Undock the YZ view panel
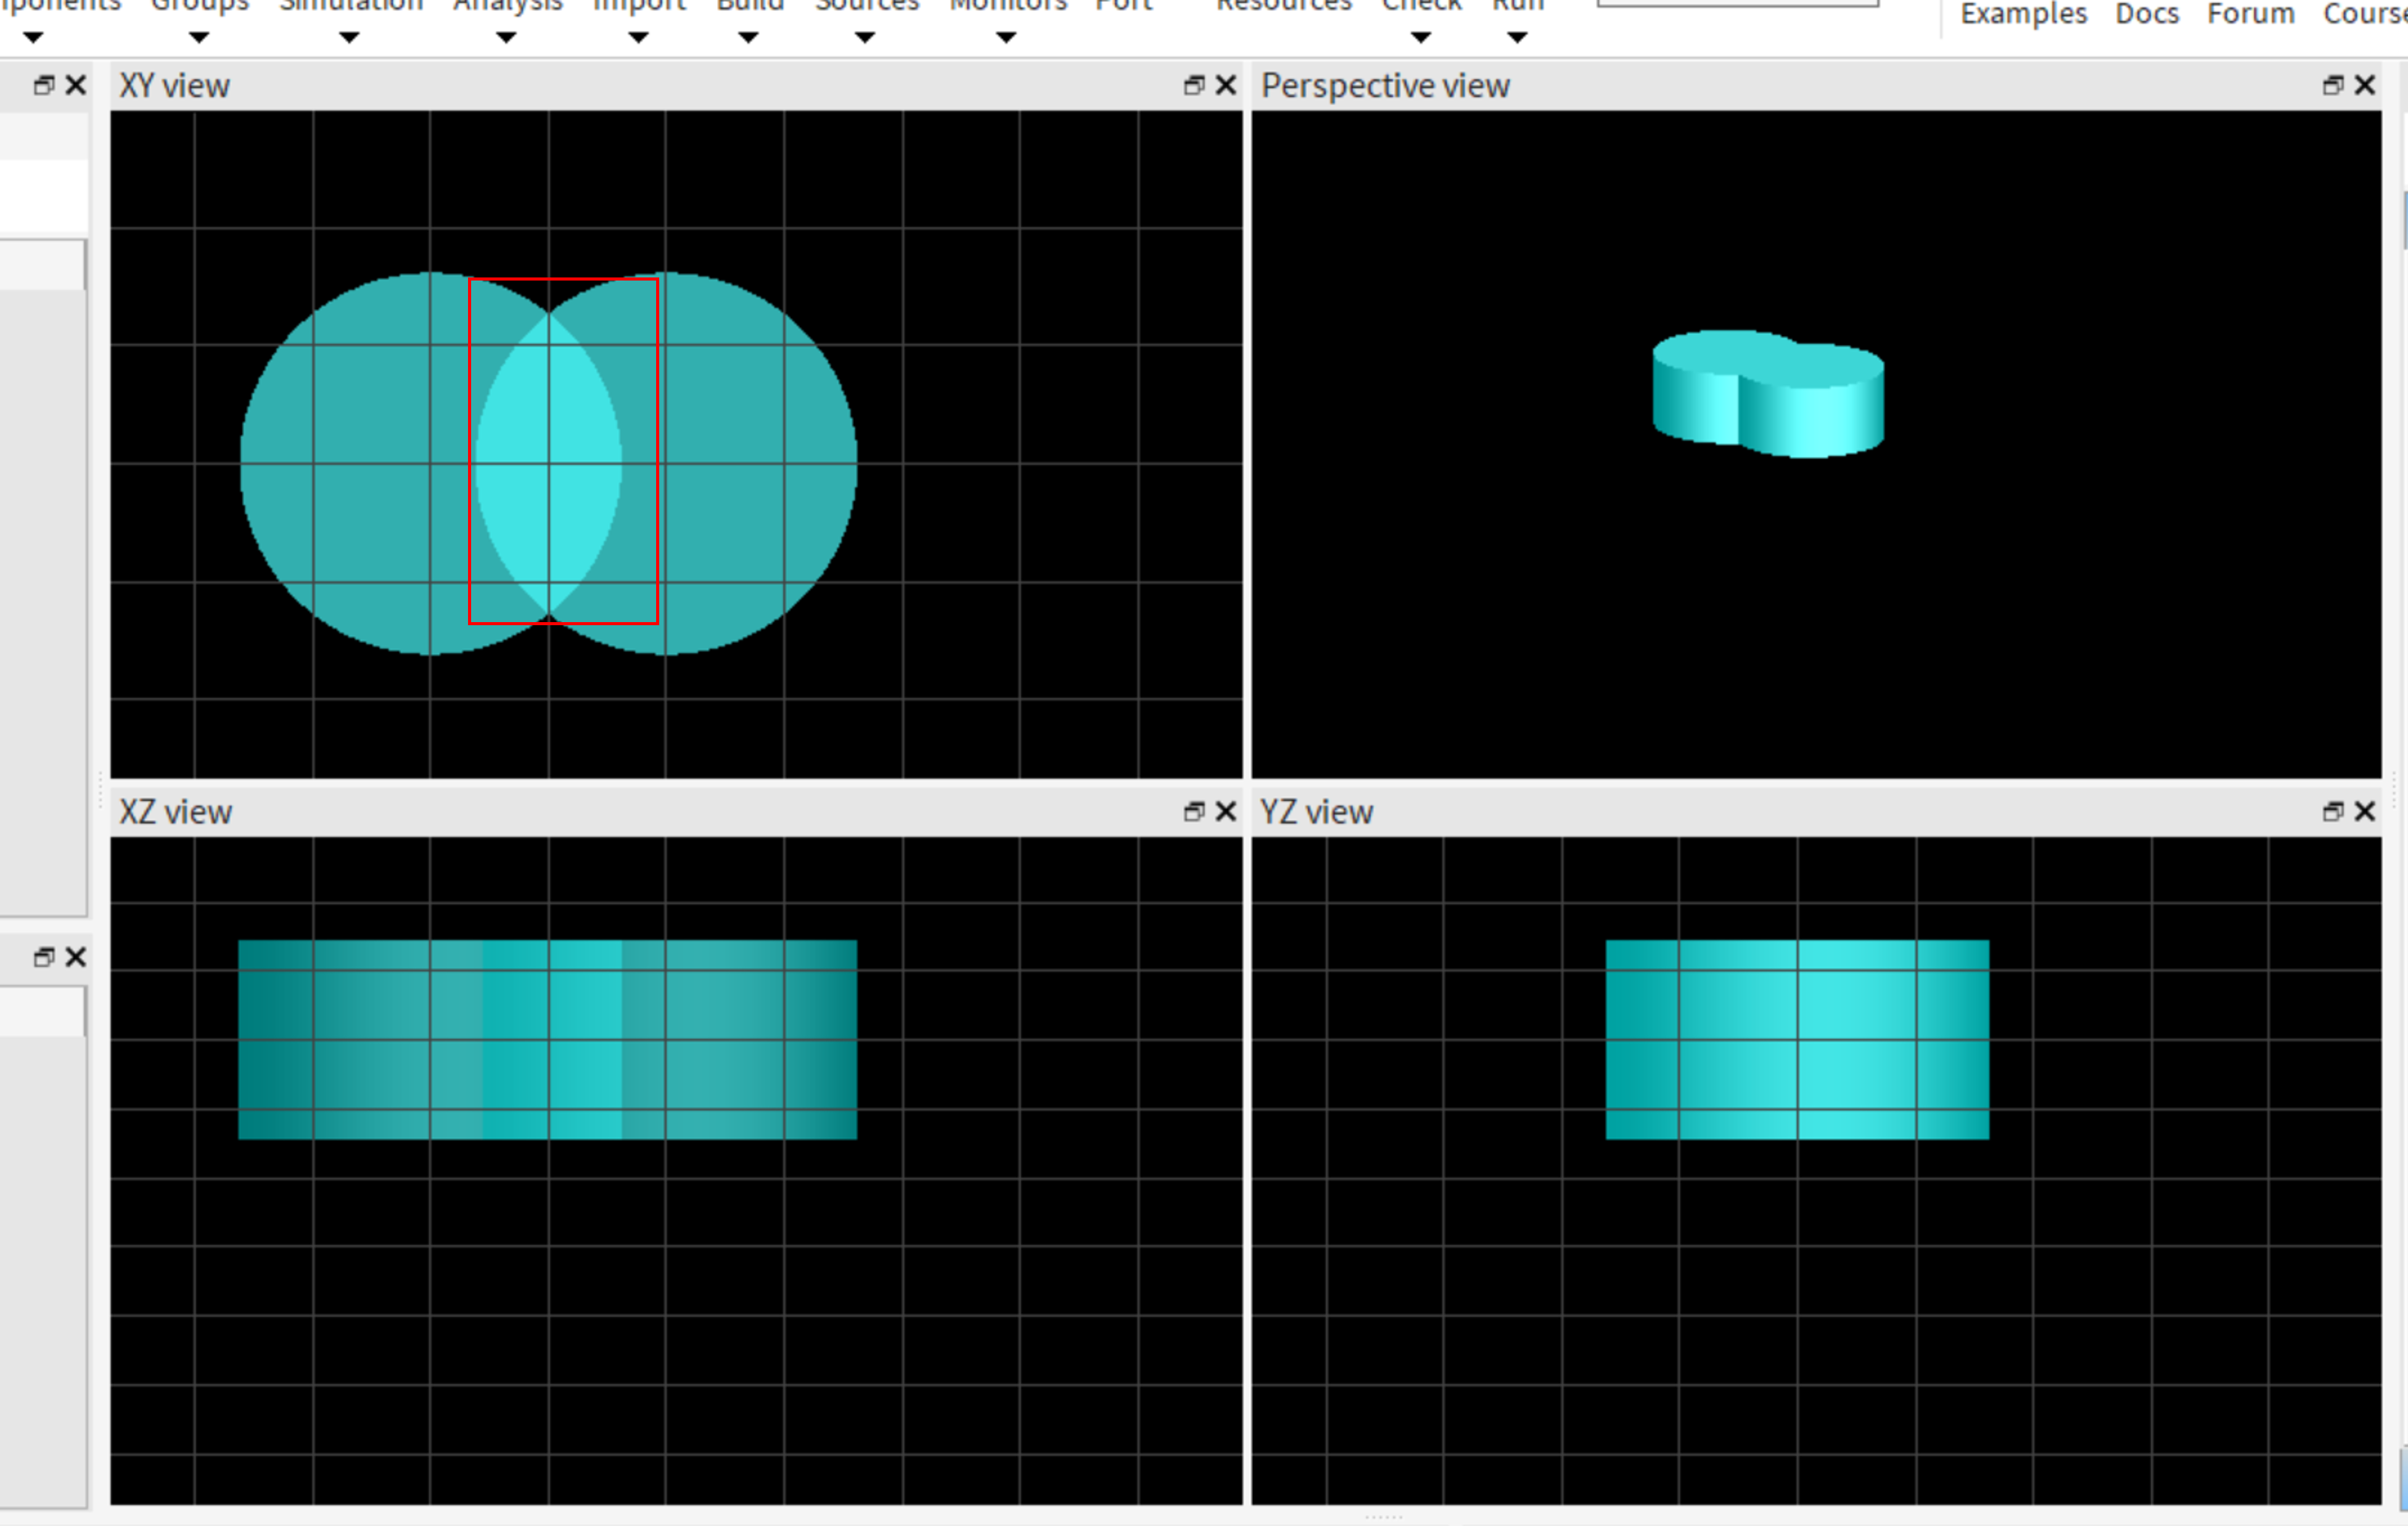 pos(2333,811)
